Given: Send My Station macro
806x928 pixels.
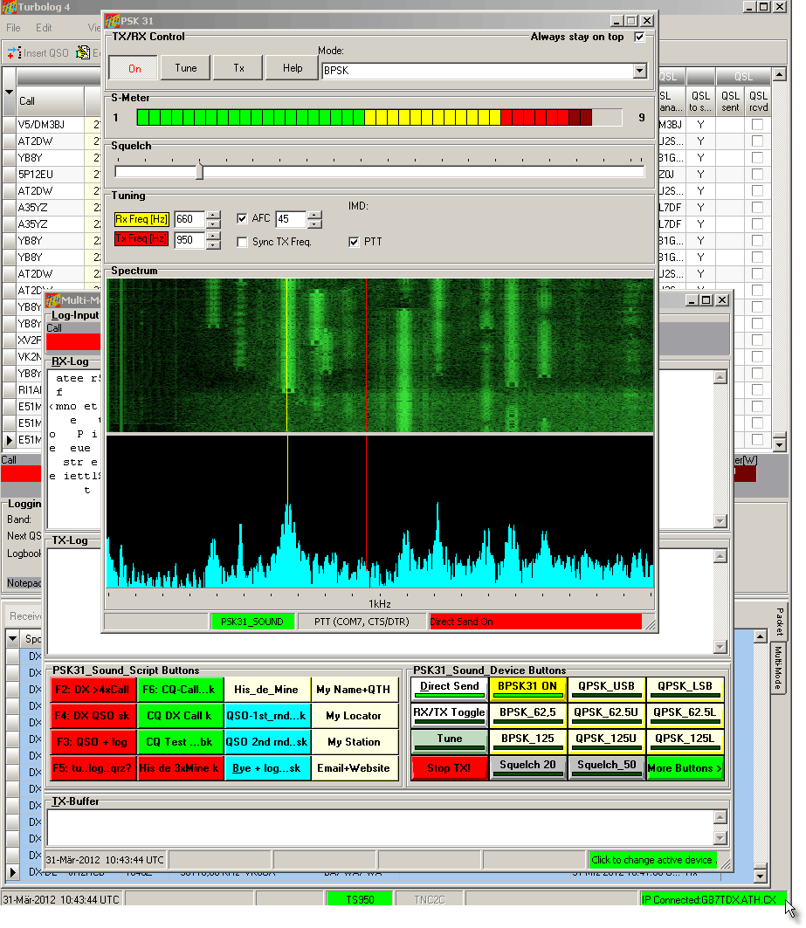Looking at the screenshot, I should coord(355,741).
